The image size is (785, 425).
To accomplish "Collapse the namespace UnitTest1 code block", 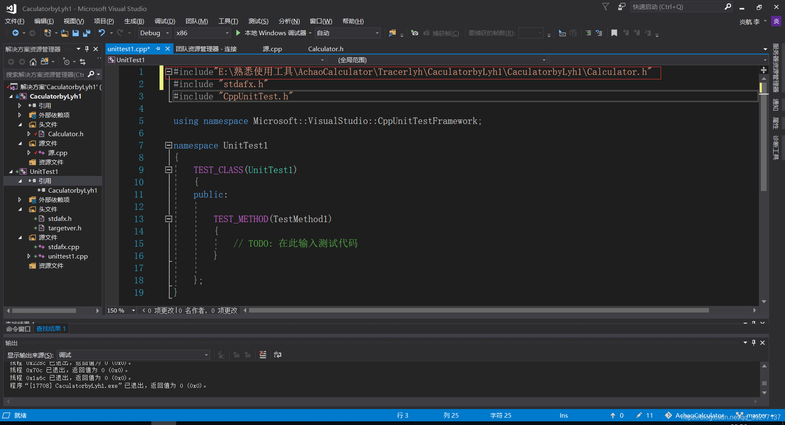I will [168, 145].
